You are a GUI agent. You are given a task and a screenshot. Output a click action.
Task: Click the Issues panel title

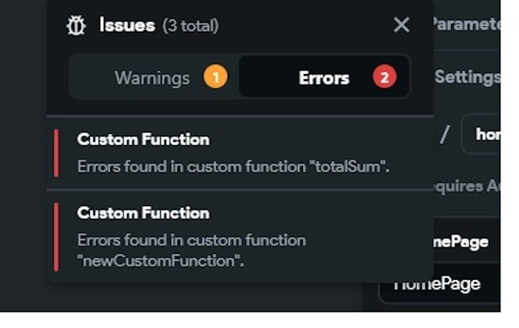[x=127, y=25]
